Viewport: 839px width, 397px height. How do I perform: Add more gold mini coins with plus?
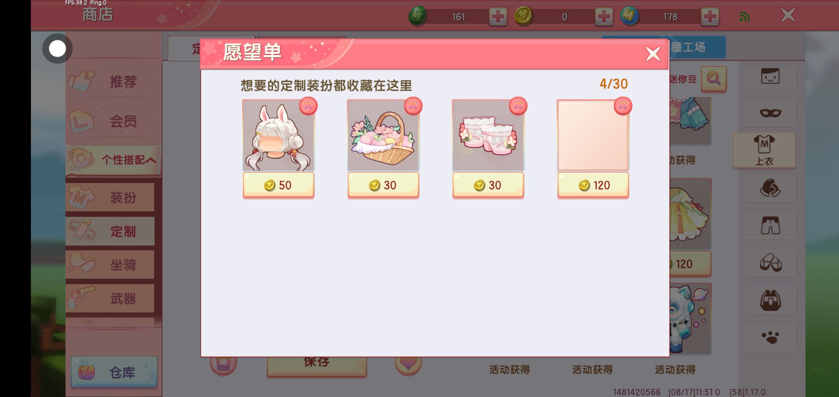point(604,17)
